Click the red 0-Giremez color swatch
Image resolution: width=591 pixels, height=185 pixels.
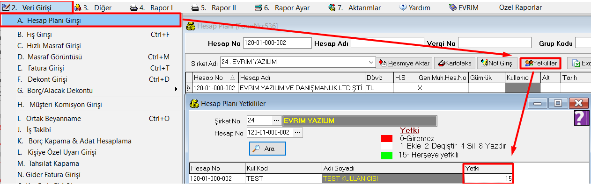click(387, 138)
